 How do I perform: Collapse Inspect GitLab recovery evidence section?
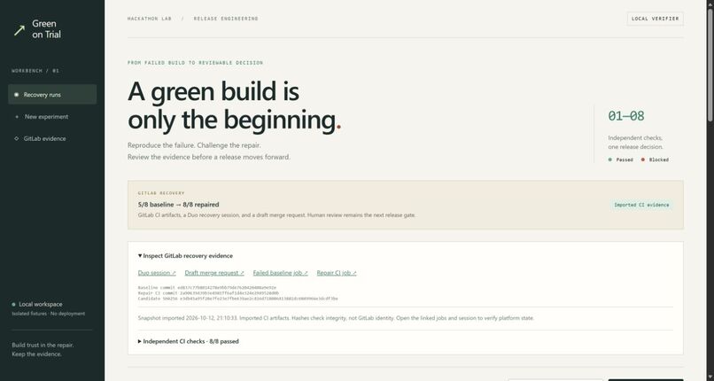185,256
